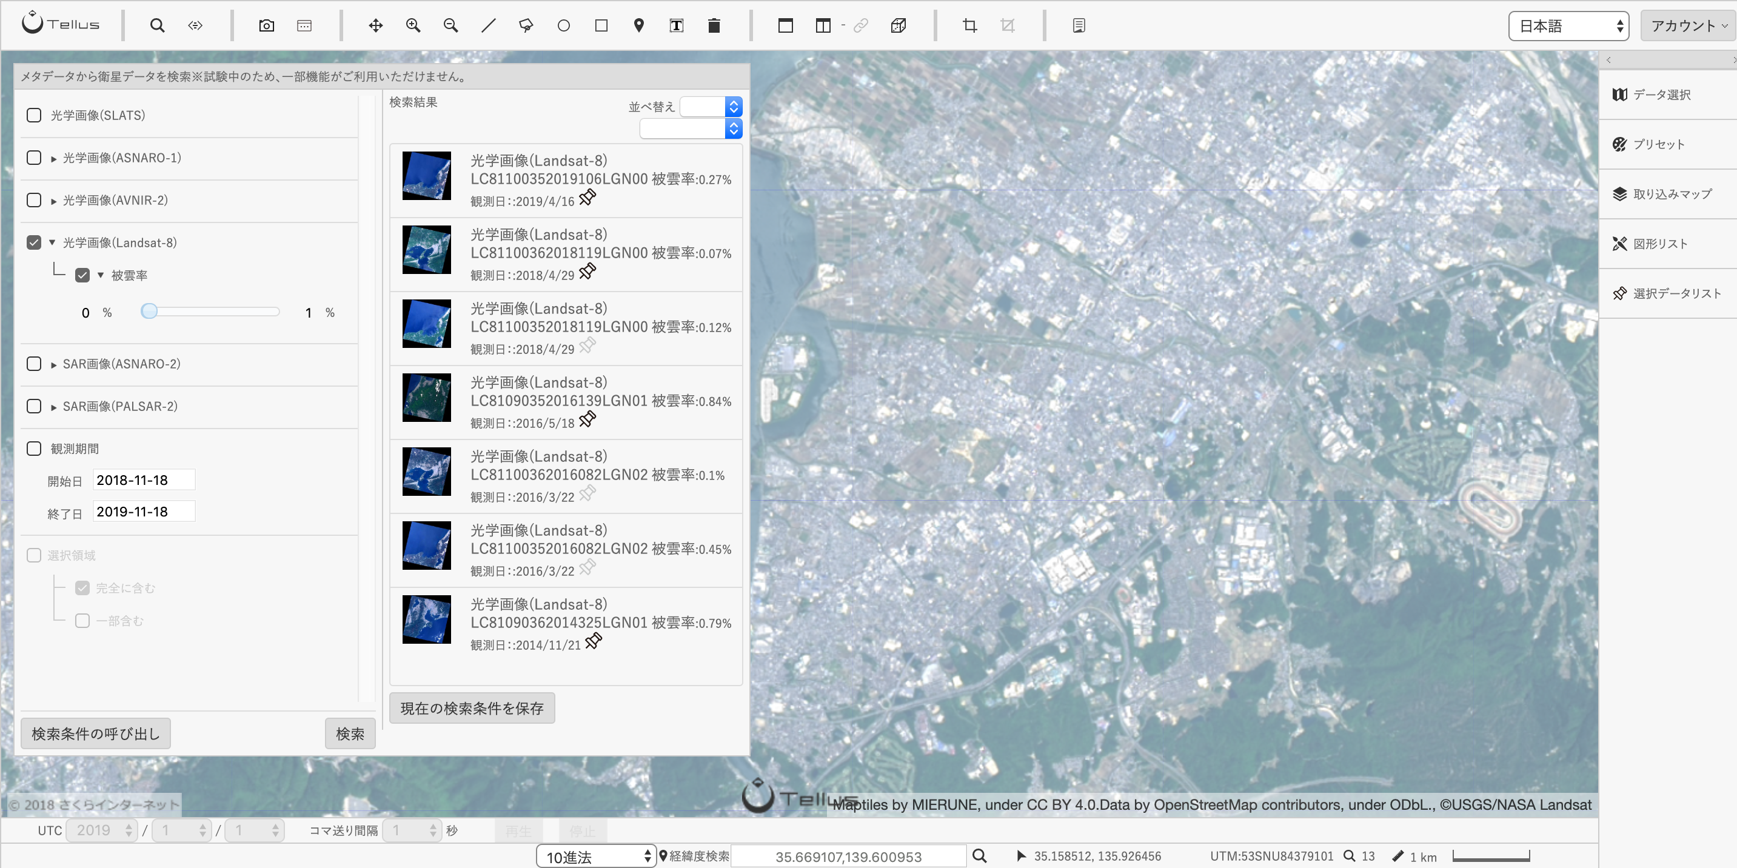Open プリセット in right sidebar
This screenshot has height=868, width=1737.
[x=1667, y=144]
